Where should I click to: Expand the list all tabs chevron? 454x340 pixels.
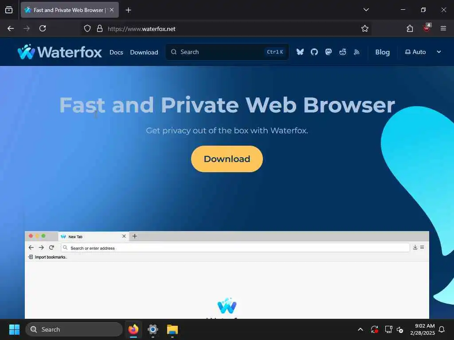366,10
